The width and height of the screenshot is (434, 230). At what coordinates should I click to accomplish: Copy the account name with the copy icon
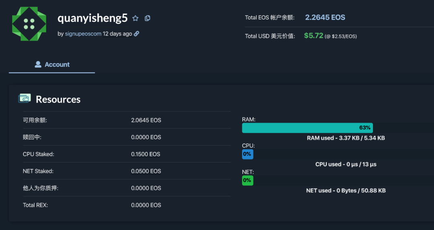click(x=147, y=18)
